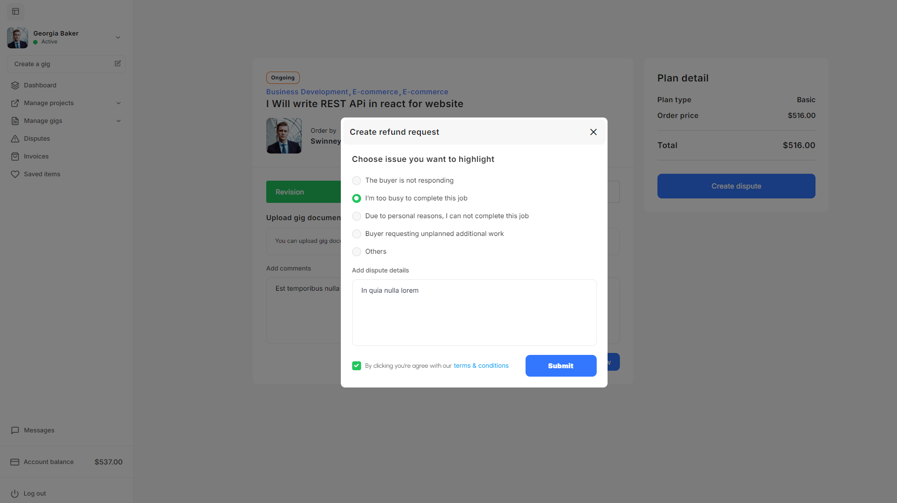Uncheck the terms agreement checkbox

tap(357, 366)
